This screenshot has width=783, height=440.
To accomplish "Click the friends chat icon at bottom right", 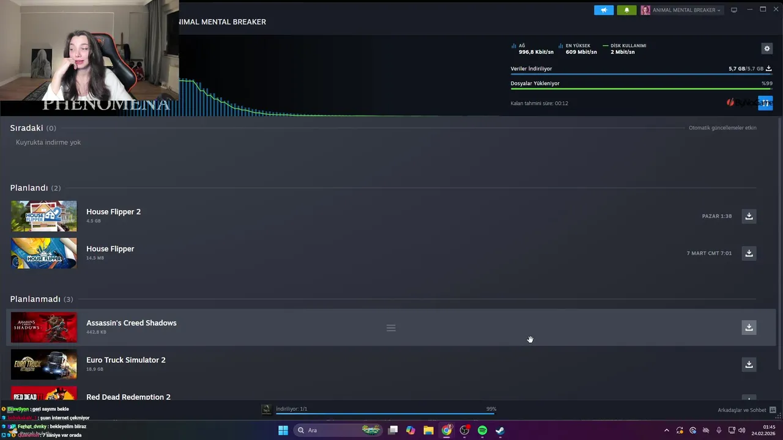I will click(773, 410).
